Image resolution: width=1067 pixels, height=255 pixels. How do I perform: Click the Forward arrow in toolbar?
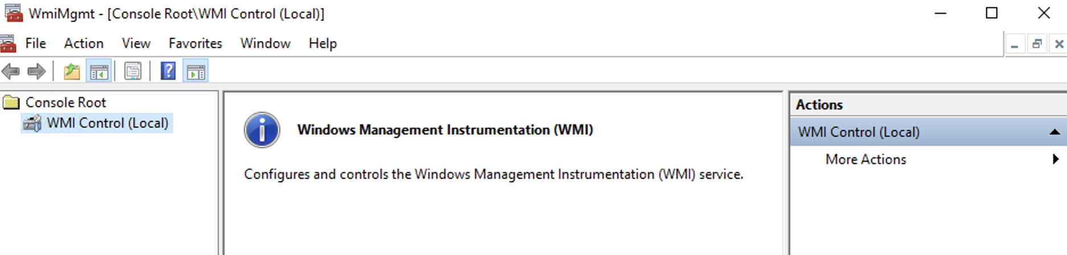[x=36, y=72]
